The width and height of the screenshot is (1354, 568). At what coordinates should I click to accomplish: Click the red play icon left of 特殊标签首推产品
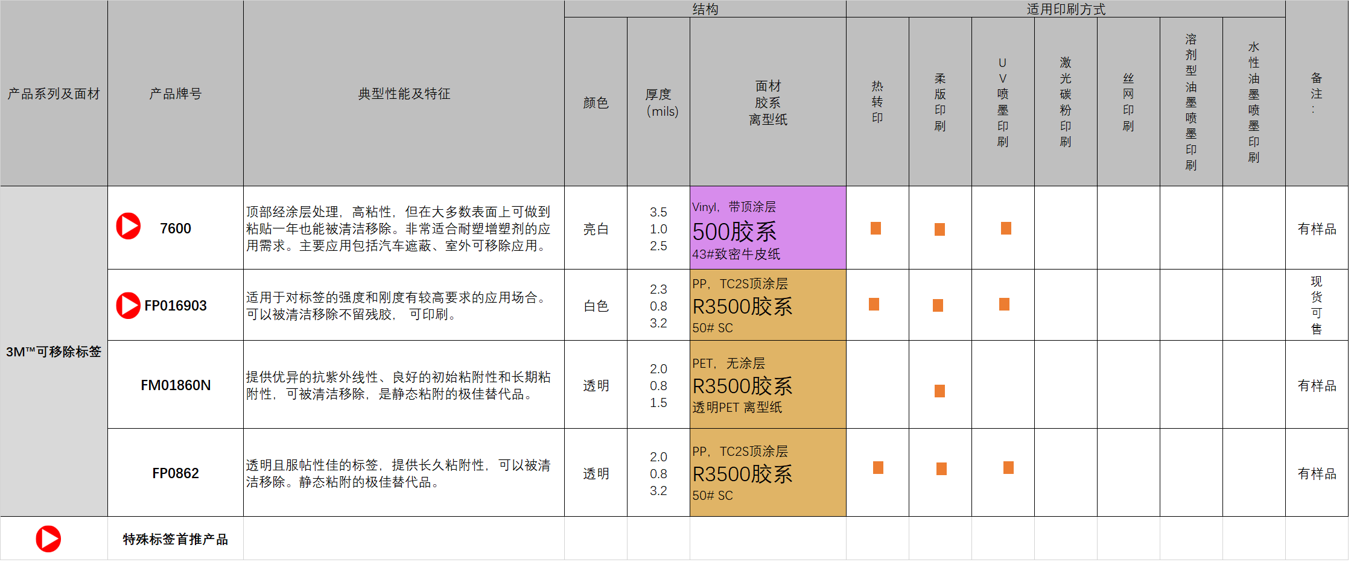pyautogui.click(x=48, y=539)
